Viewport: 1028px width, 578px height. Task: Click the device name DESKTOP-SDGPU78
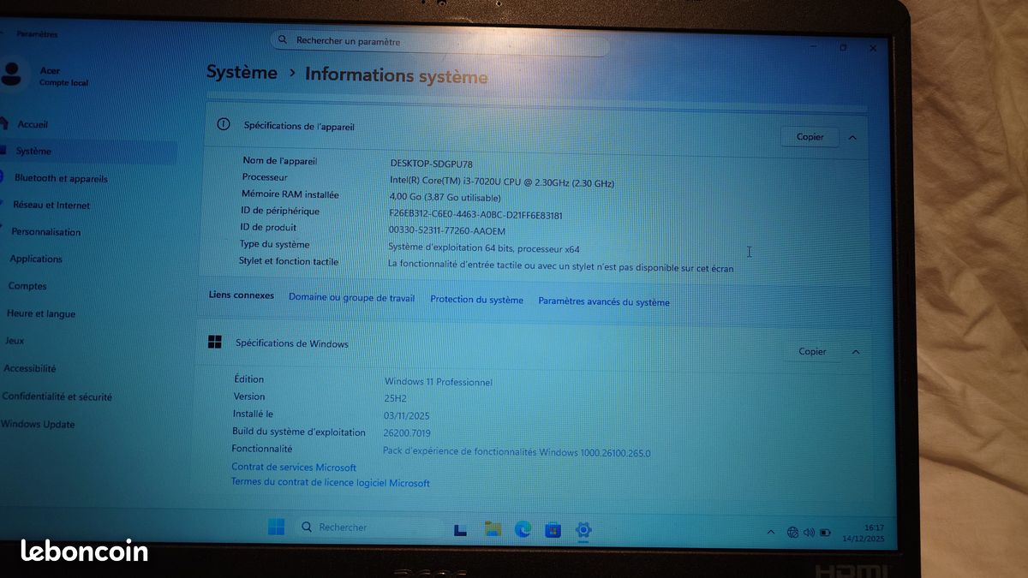(431, 164)
